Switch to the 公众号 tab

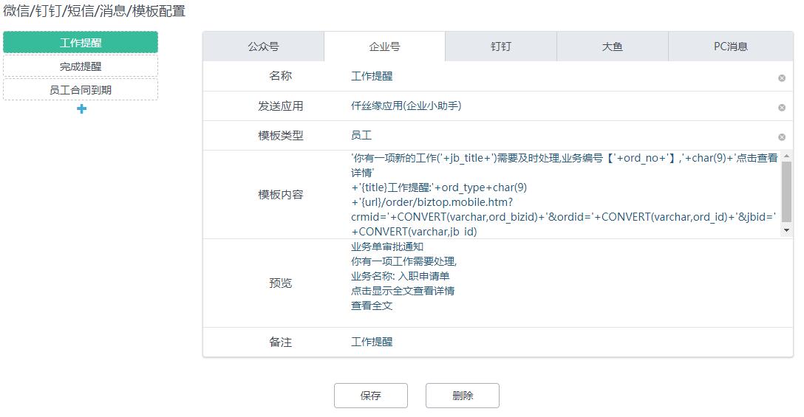pyautogui.click(x=263, y=46)
